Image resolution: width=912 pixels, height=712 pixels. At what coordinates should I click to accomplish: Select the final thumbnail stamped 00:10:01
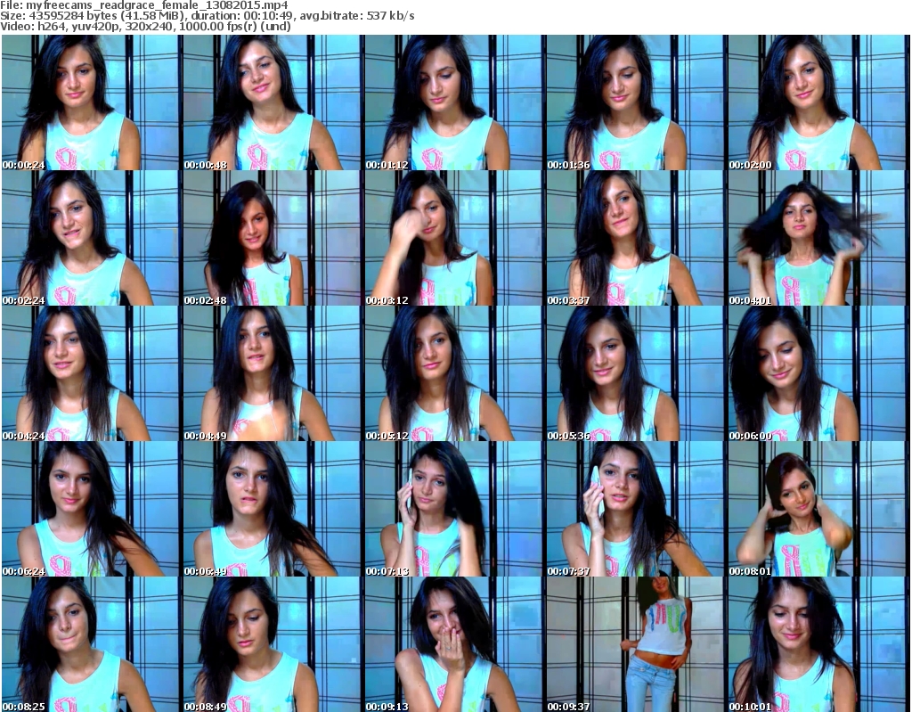click(818, 644)
